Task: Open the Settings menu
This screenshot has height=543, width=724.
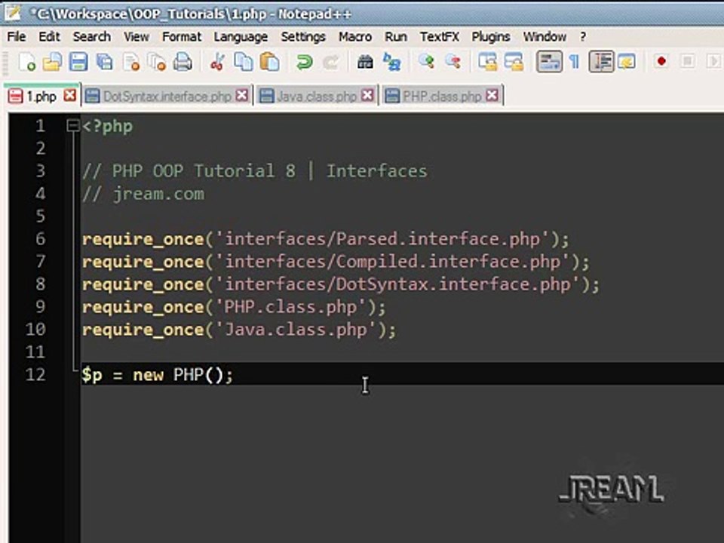Action: [303, 36]
